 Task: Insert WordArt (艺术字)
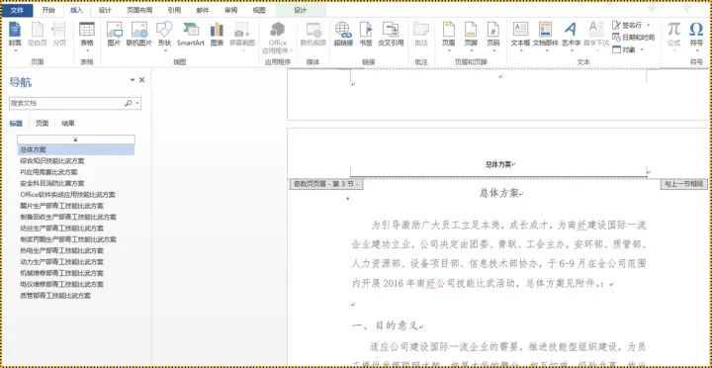coord(571,36)
